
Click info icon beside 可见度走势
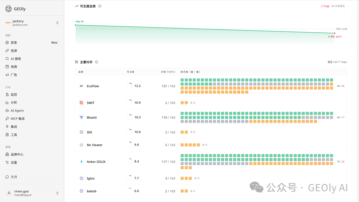point(100,6)
